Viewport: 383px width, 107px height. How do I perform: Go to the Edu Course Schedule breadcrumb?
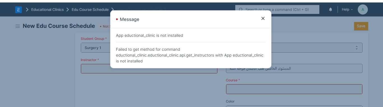click(x=90, y=9)
